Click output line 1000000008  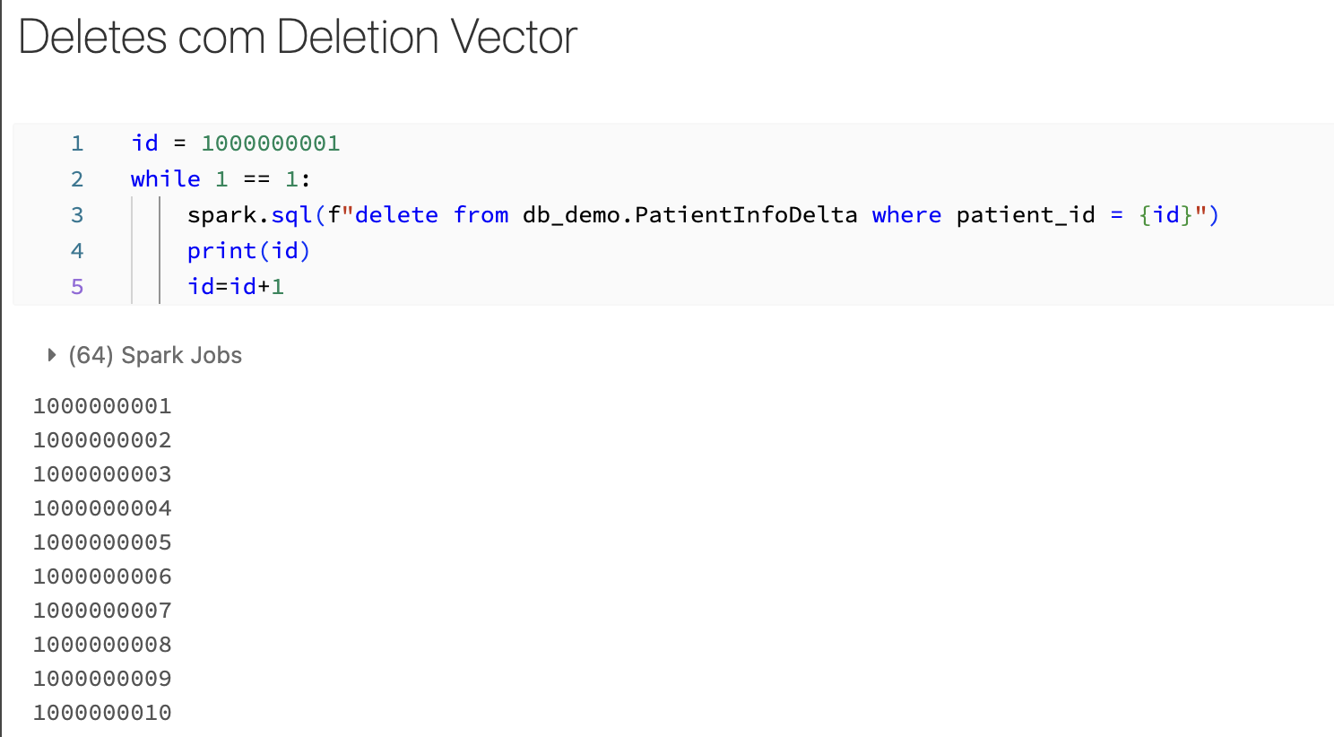102,645
